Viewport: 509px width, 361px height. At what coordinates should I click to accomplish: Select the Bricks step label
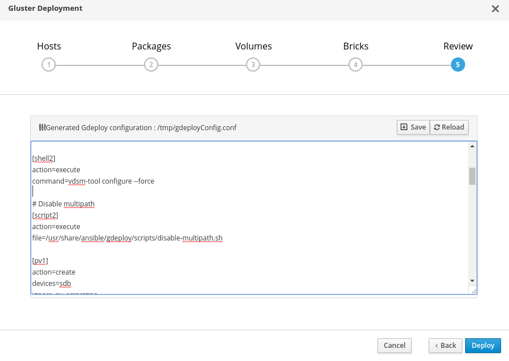pyautogui.click(x=355, y=47)
